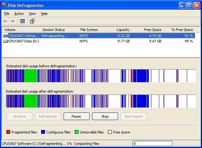
Task: Click the Free space legend label
Action: pyautogui.click(x=122, y=132)
